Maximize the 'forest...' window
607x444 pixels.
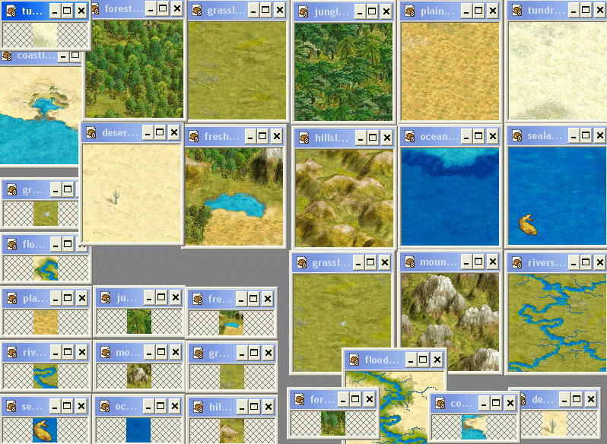coord(163,8)
